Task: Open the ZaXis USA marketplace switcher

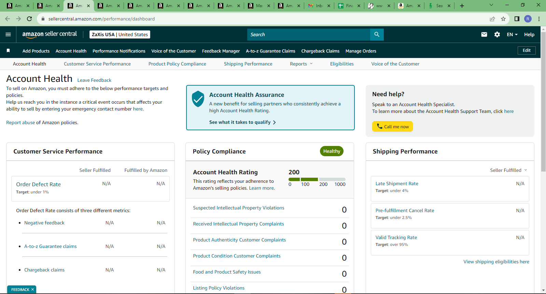Action: tap(120, 34)
